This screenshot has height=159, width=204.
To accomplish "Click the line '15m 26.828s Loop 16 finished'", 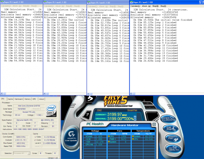I will click(156, 61).
